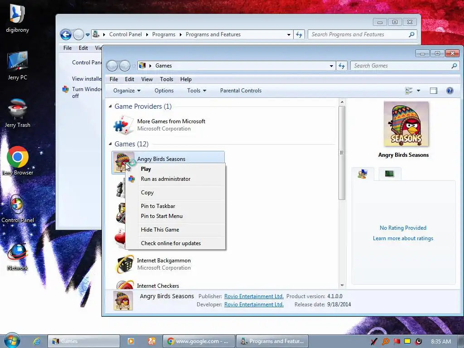The height and width of the screenshot is (348, 464).
Task: Click scroll up arrow in games list
Action: pyautogui.click(x=342, y=102)
